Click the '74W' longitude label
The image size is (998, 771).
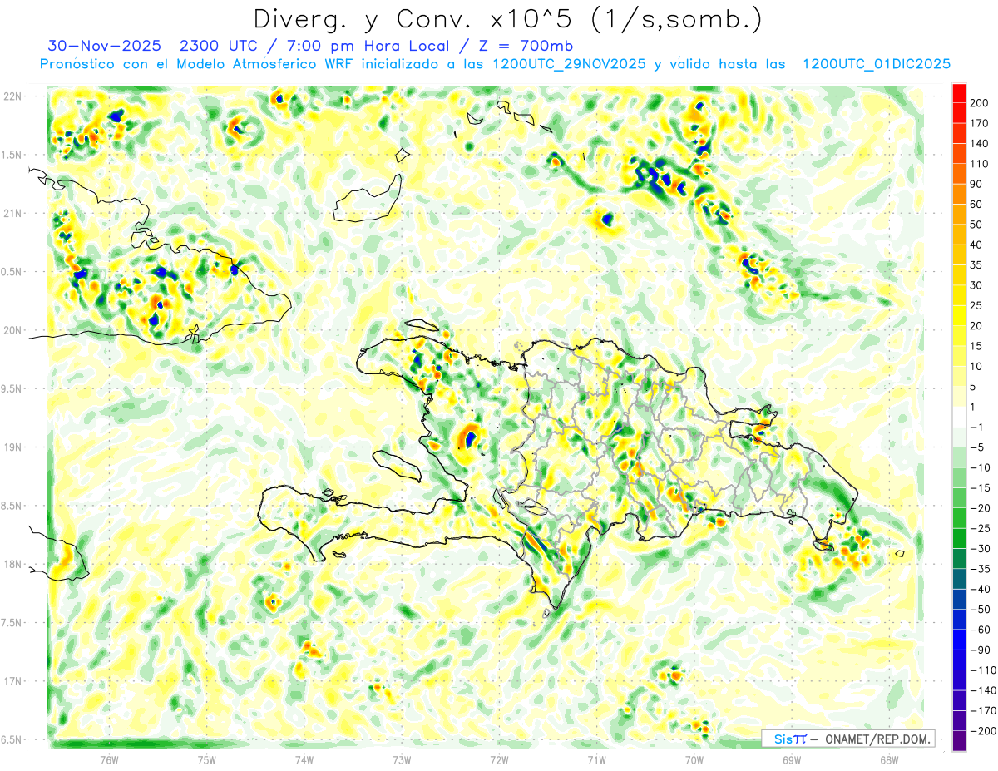click(304, 759)
